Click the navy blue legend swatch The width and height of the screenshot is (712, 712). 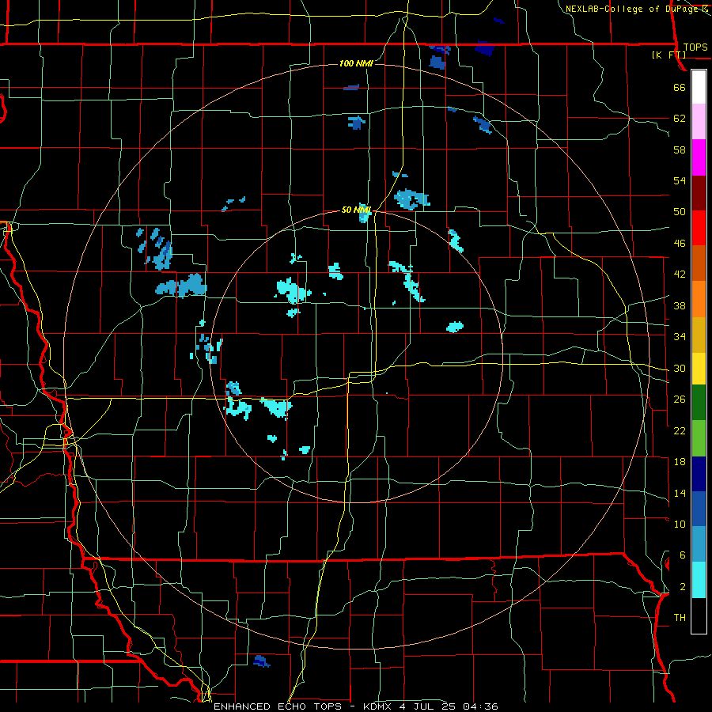point(699,474)
